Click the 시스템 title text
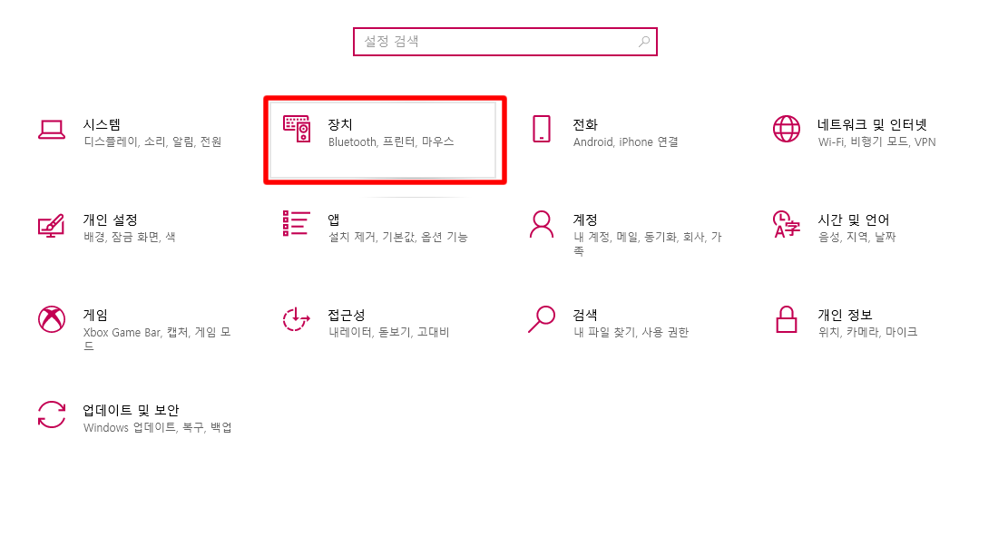 pos(102,124)
